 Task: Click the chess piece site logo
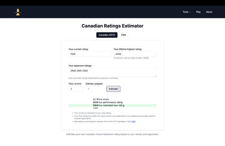click(x=17, y=12)
